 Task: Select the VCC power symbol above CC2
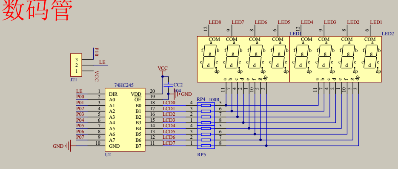(x=163, y=71)
